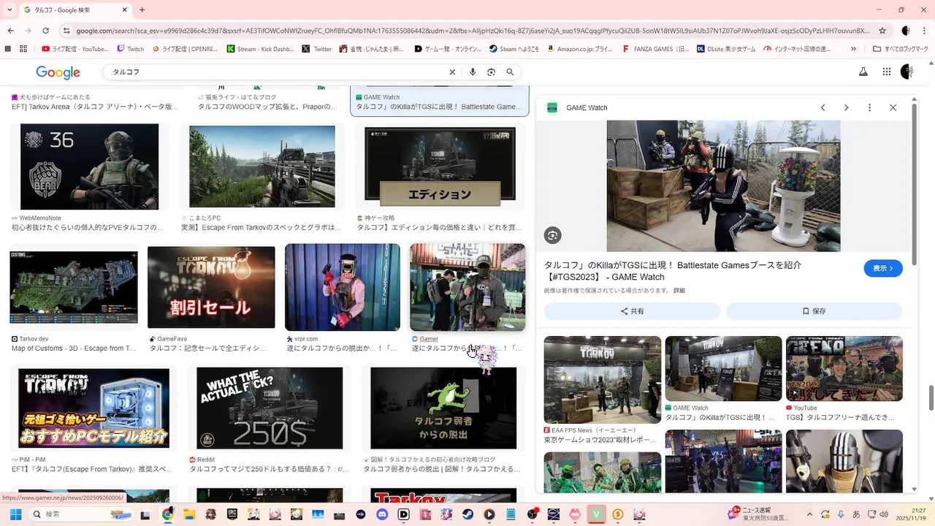Open Gamer booth soldier thumbnail

pos(467,287)
